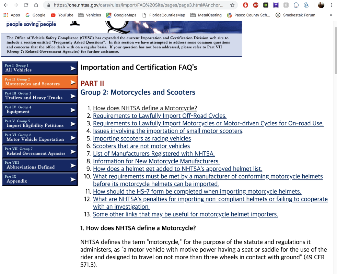Open the Apps bookmark shortcut
The width and height of the screenshot is (337, 274).
click(12, 15)
